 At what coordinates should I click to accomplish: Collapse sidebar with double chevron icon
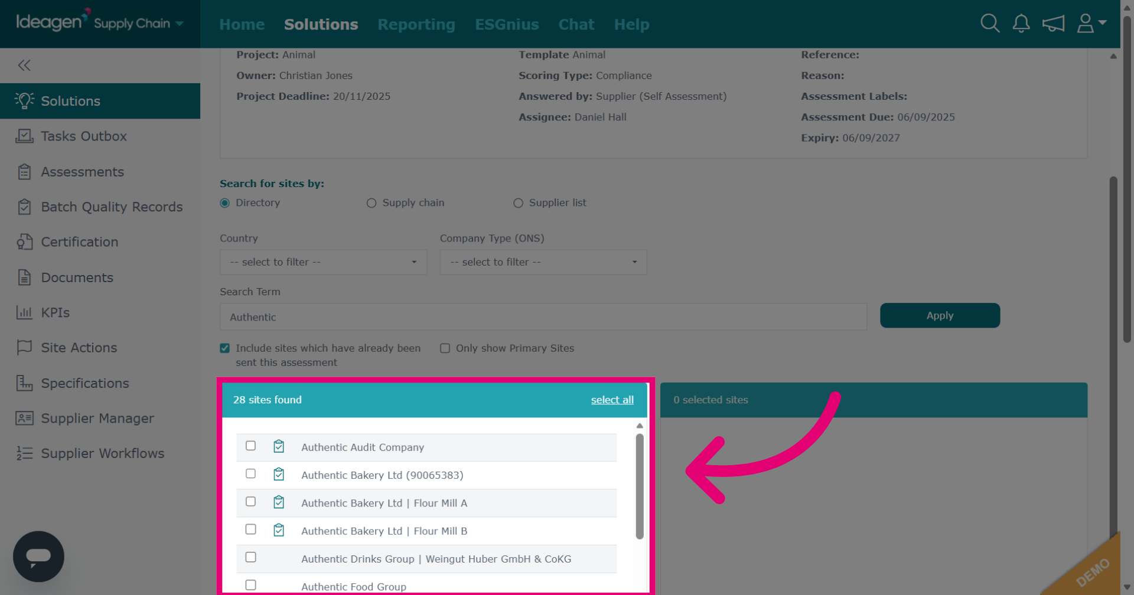[x=24, y=66]
